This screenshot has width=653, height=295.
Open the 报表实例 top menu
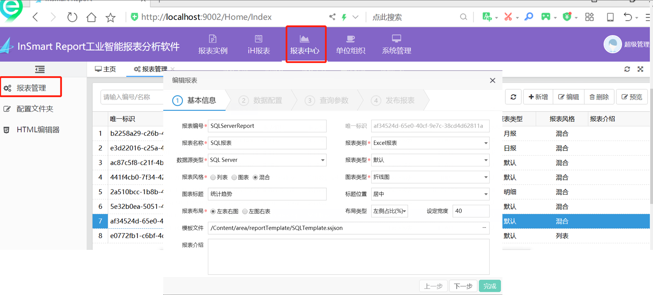point(213,44)
